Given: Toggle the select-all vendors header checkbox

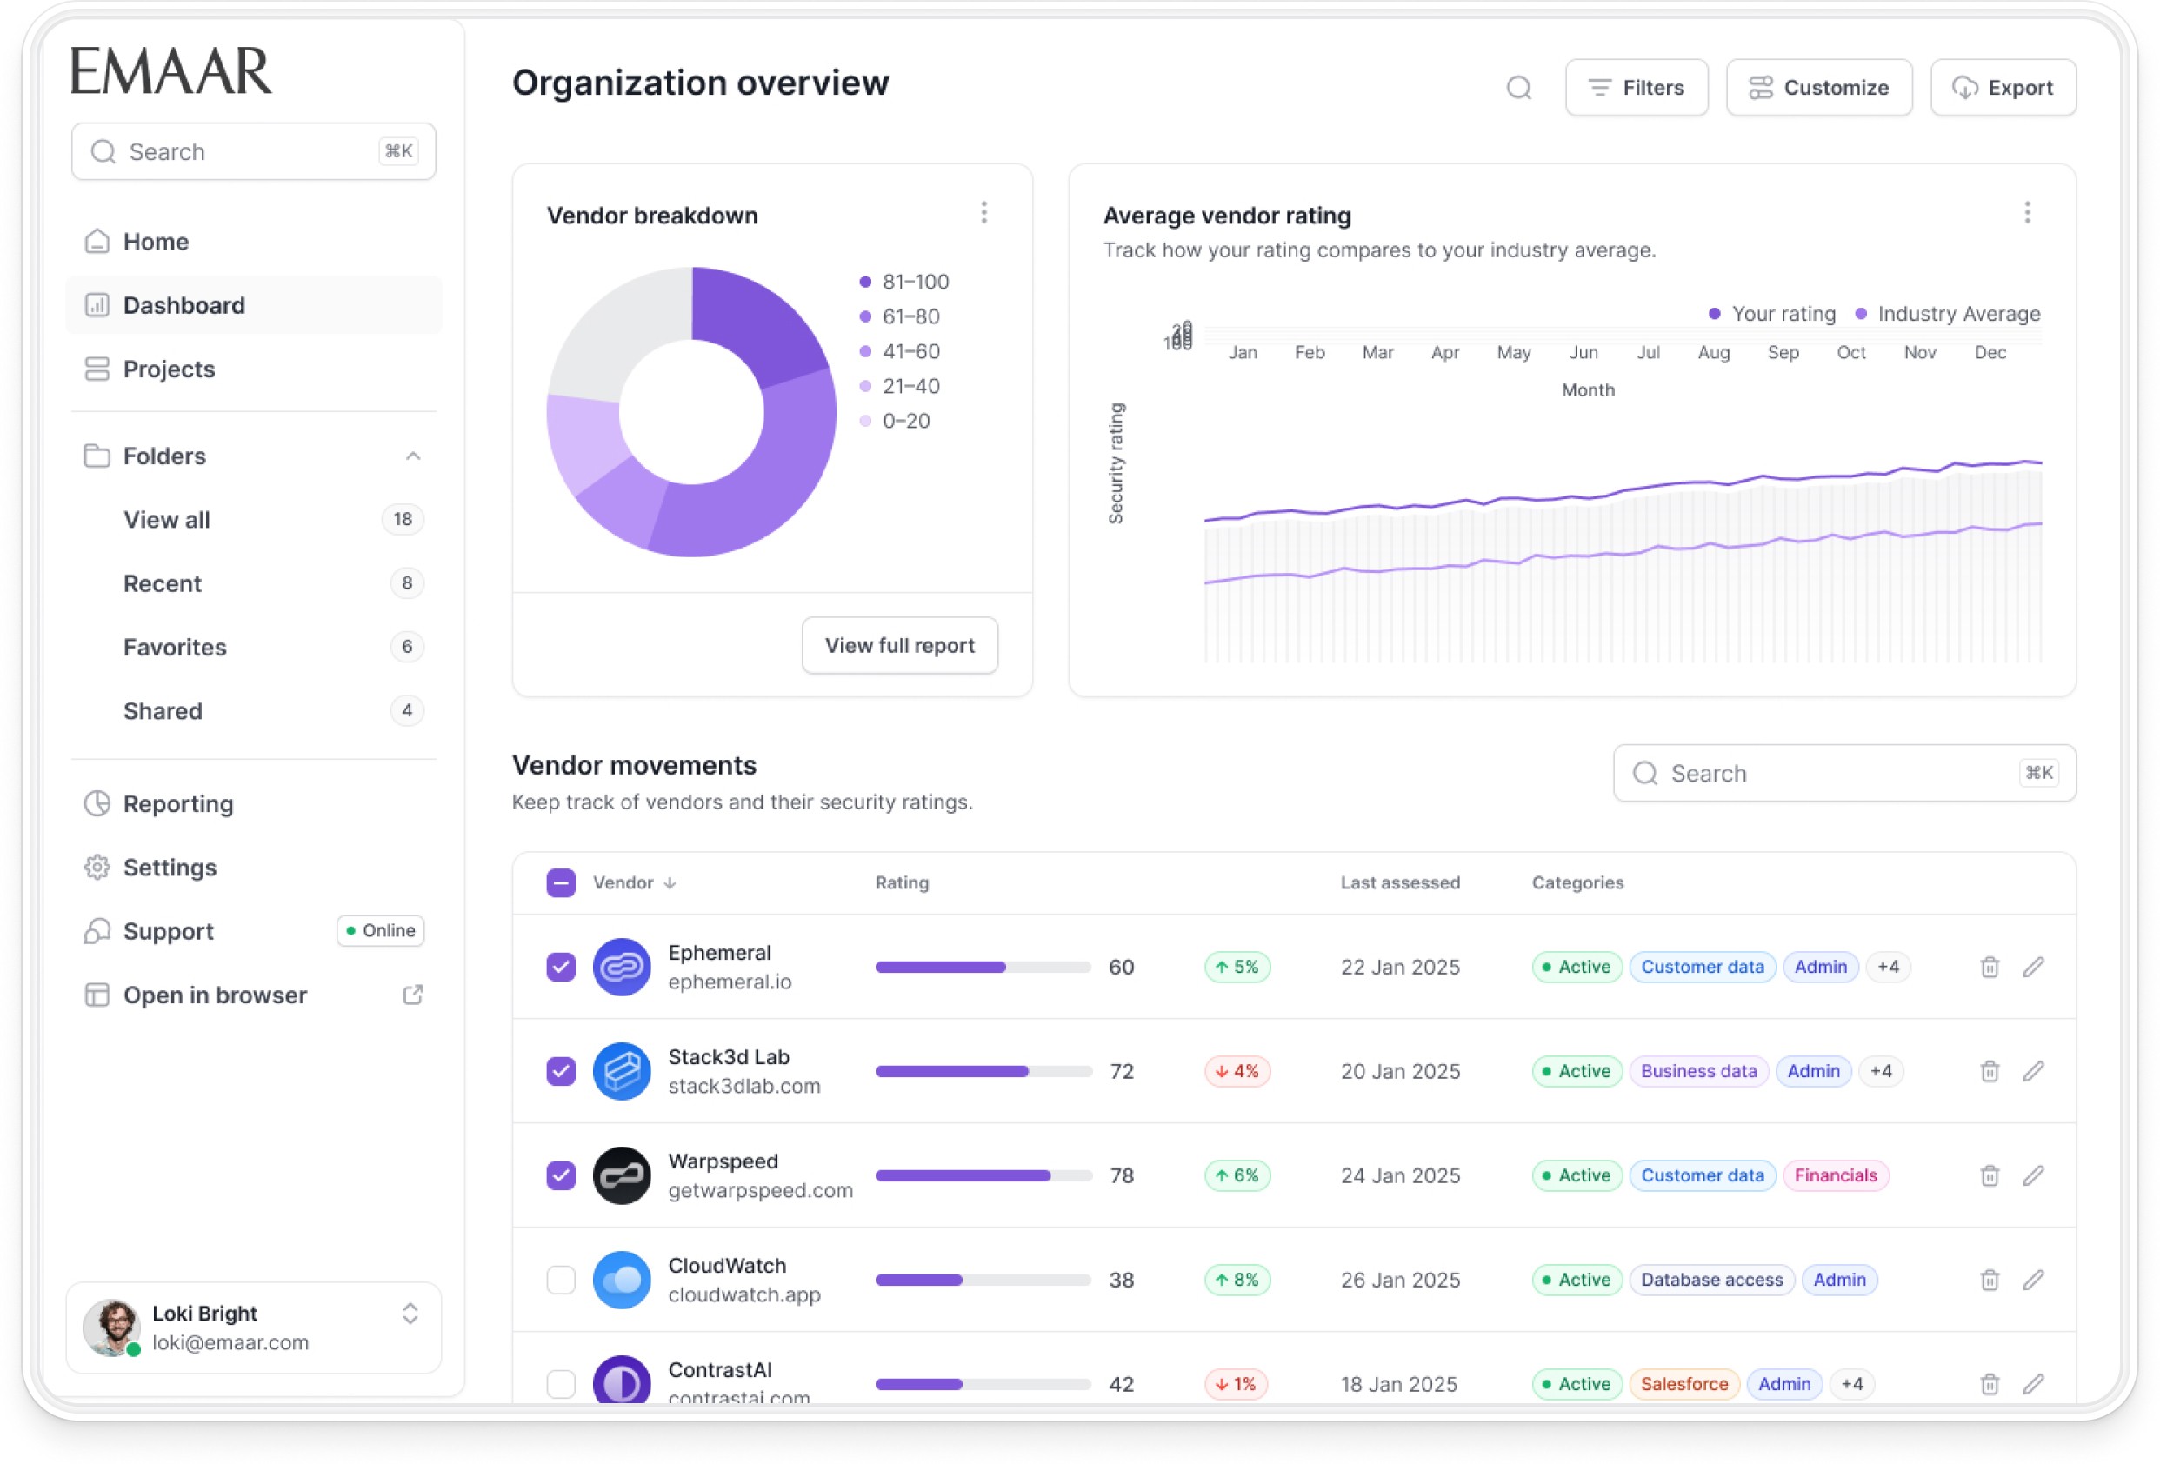Looking at the screenshot, I should [561, 882].
